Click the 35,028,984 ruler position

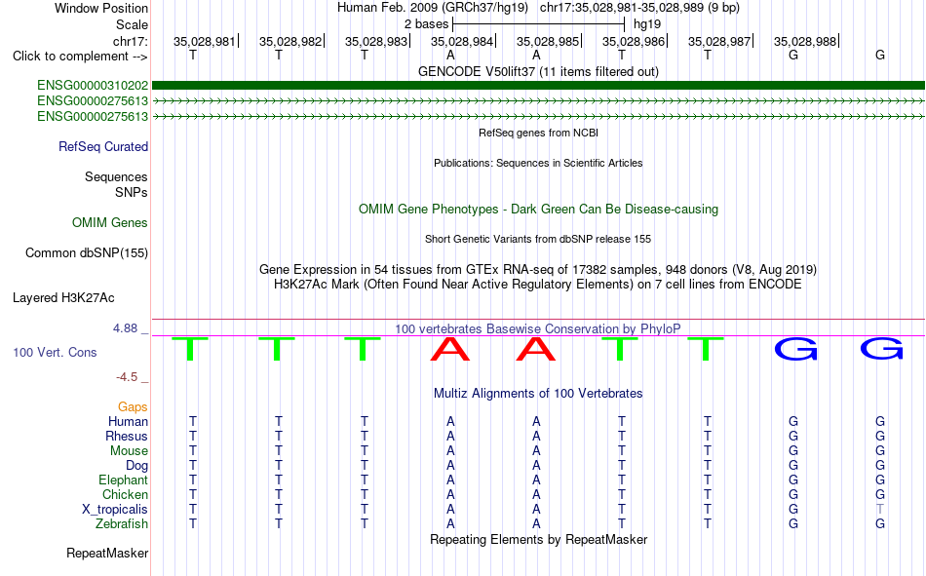click(461, 41)
